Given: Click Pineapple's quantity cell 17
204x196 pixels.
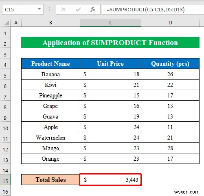Looking at the screenshot, I should (x=170, y=95).
